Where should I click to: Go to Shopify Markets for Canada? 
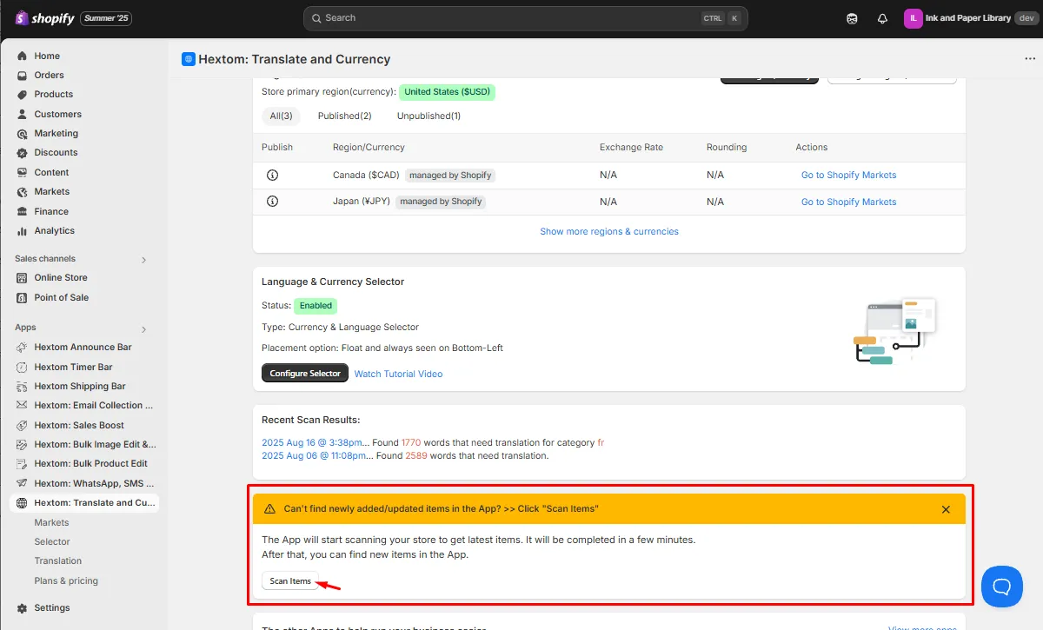pos(848,175)
